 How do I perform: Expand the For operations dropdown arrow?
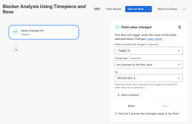pyautogui.click(x=179, y=78)
